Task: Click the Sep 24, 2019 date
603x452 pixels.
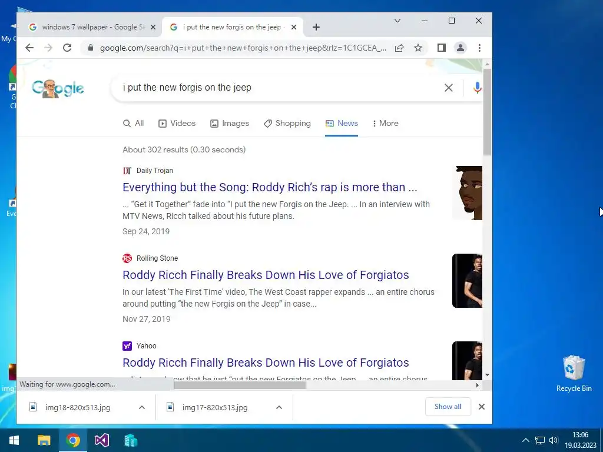Action: point(146,231)
